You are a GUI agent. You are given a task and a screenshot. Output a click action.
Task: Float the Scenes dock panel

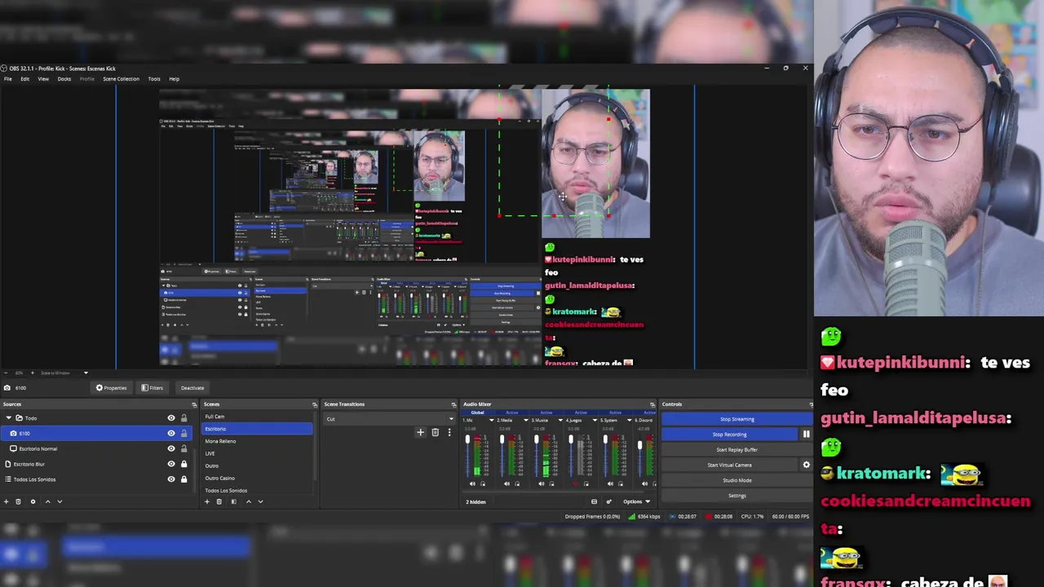pos(314,404)
